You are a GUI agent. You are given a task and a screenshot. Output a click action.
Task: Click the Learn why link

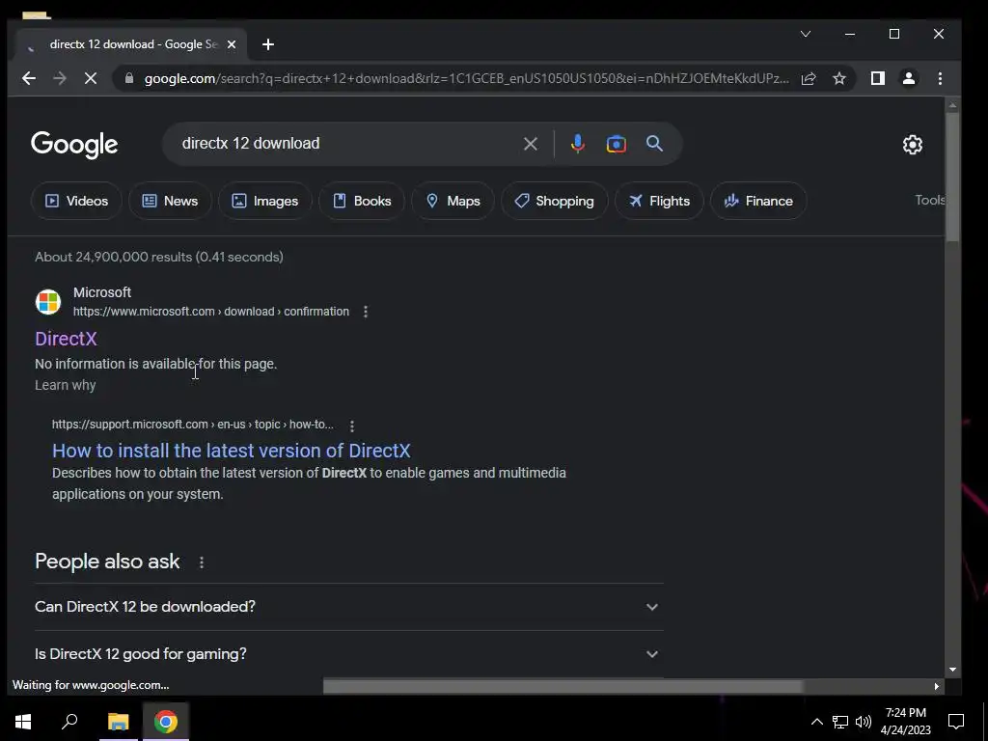tap(65, 385)
